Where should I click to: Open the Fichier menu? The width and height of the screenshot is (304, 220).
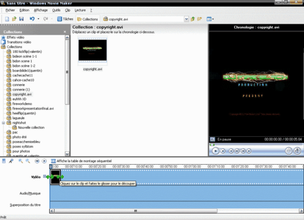tap(10, 10)
